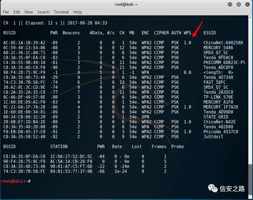The height and width of the screenshot is (200, 253).
Task: Click station 98:01:A7:C5:F7:6D
Action: coord(71,166)
